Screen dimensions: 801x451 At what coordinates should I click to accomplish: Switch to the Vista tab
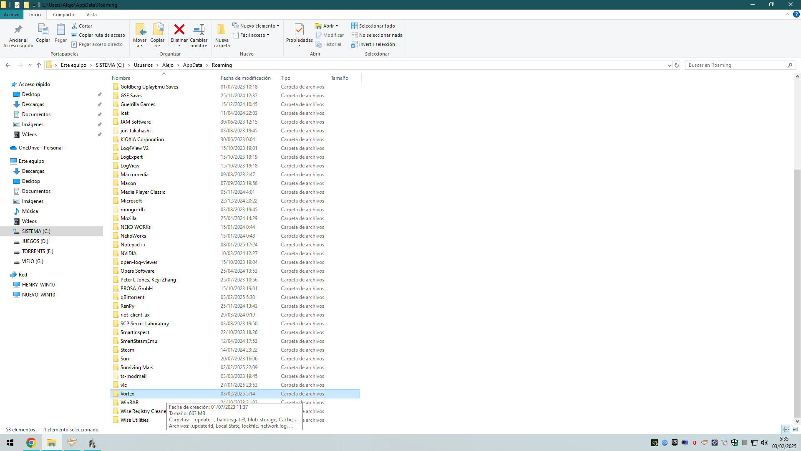click(91, 15)
